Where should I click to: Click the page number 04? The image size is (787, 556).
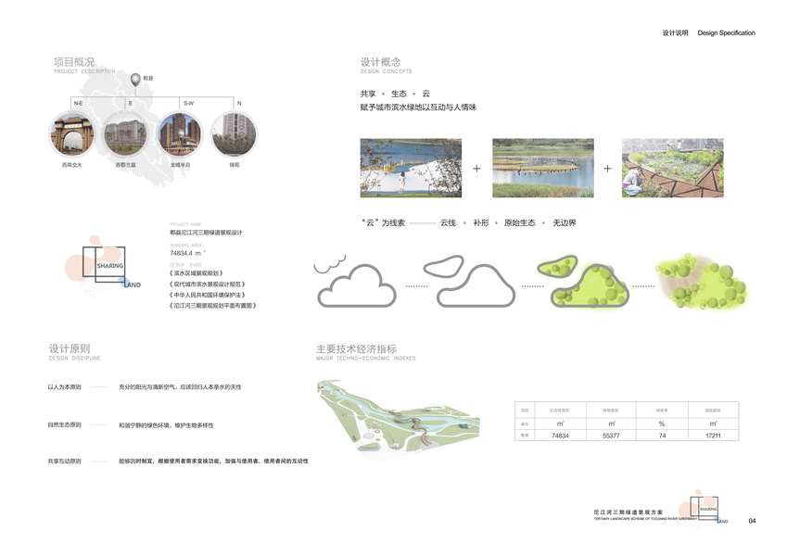752,521
